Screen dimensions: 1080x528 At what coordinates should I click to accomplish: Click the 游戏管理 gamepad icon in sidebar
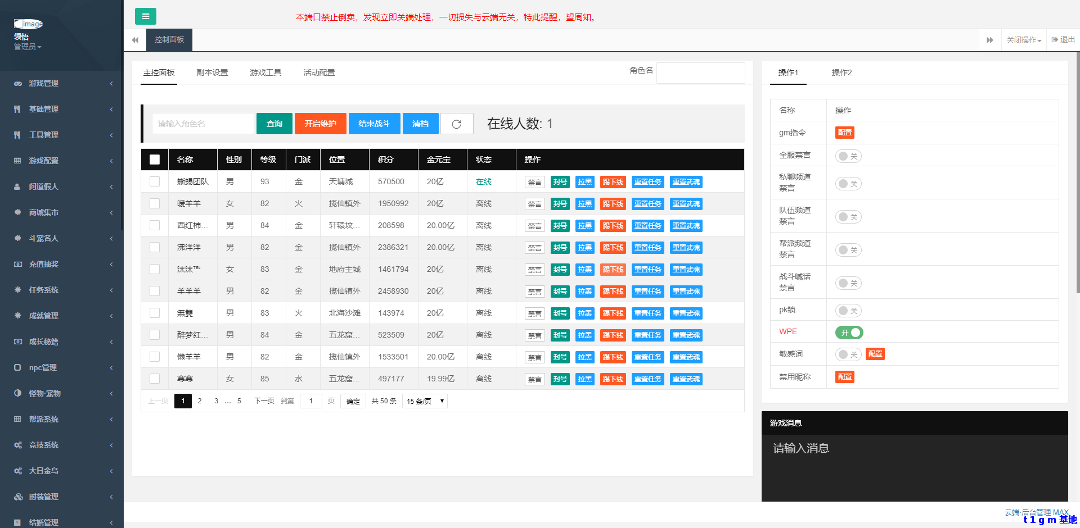[x=18, y=83]
